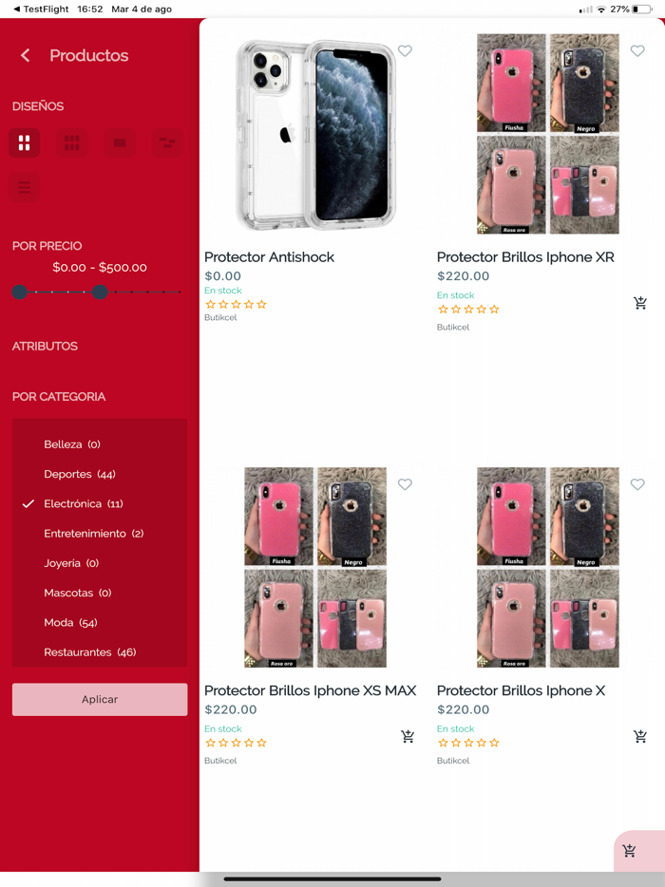Go back using the arrow beside Productos

26,56
